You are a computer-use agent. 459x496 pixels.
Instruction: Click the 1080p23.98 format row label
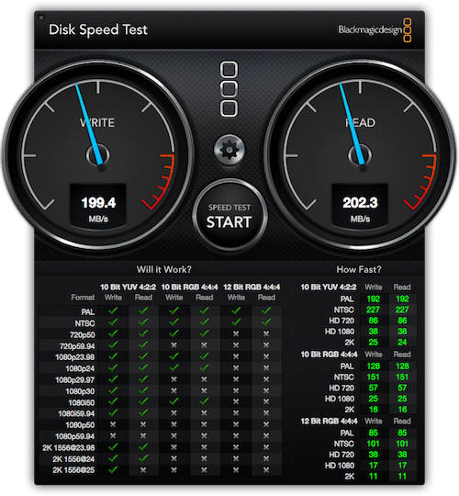click(75, 357)
